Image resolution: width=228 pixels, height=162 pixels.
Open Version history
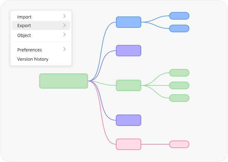click(33, 59)
